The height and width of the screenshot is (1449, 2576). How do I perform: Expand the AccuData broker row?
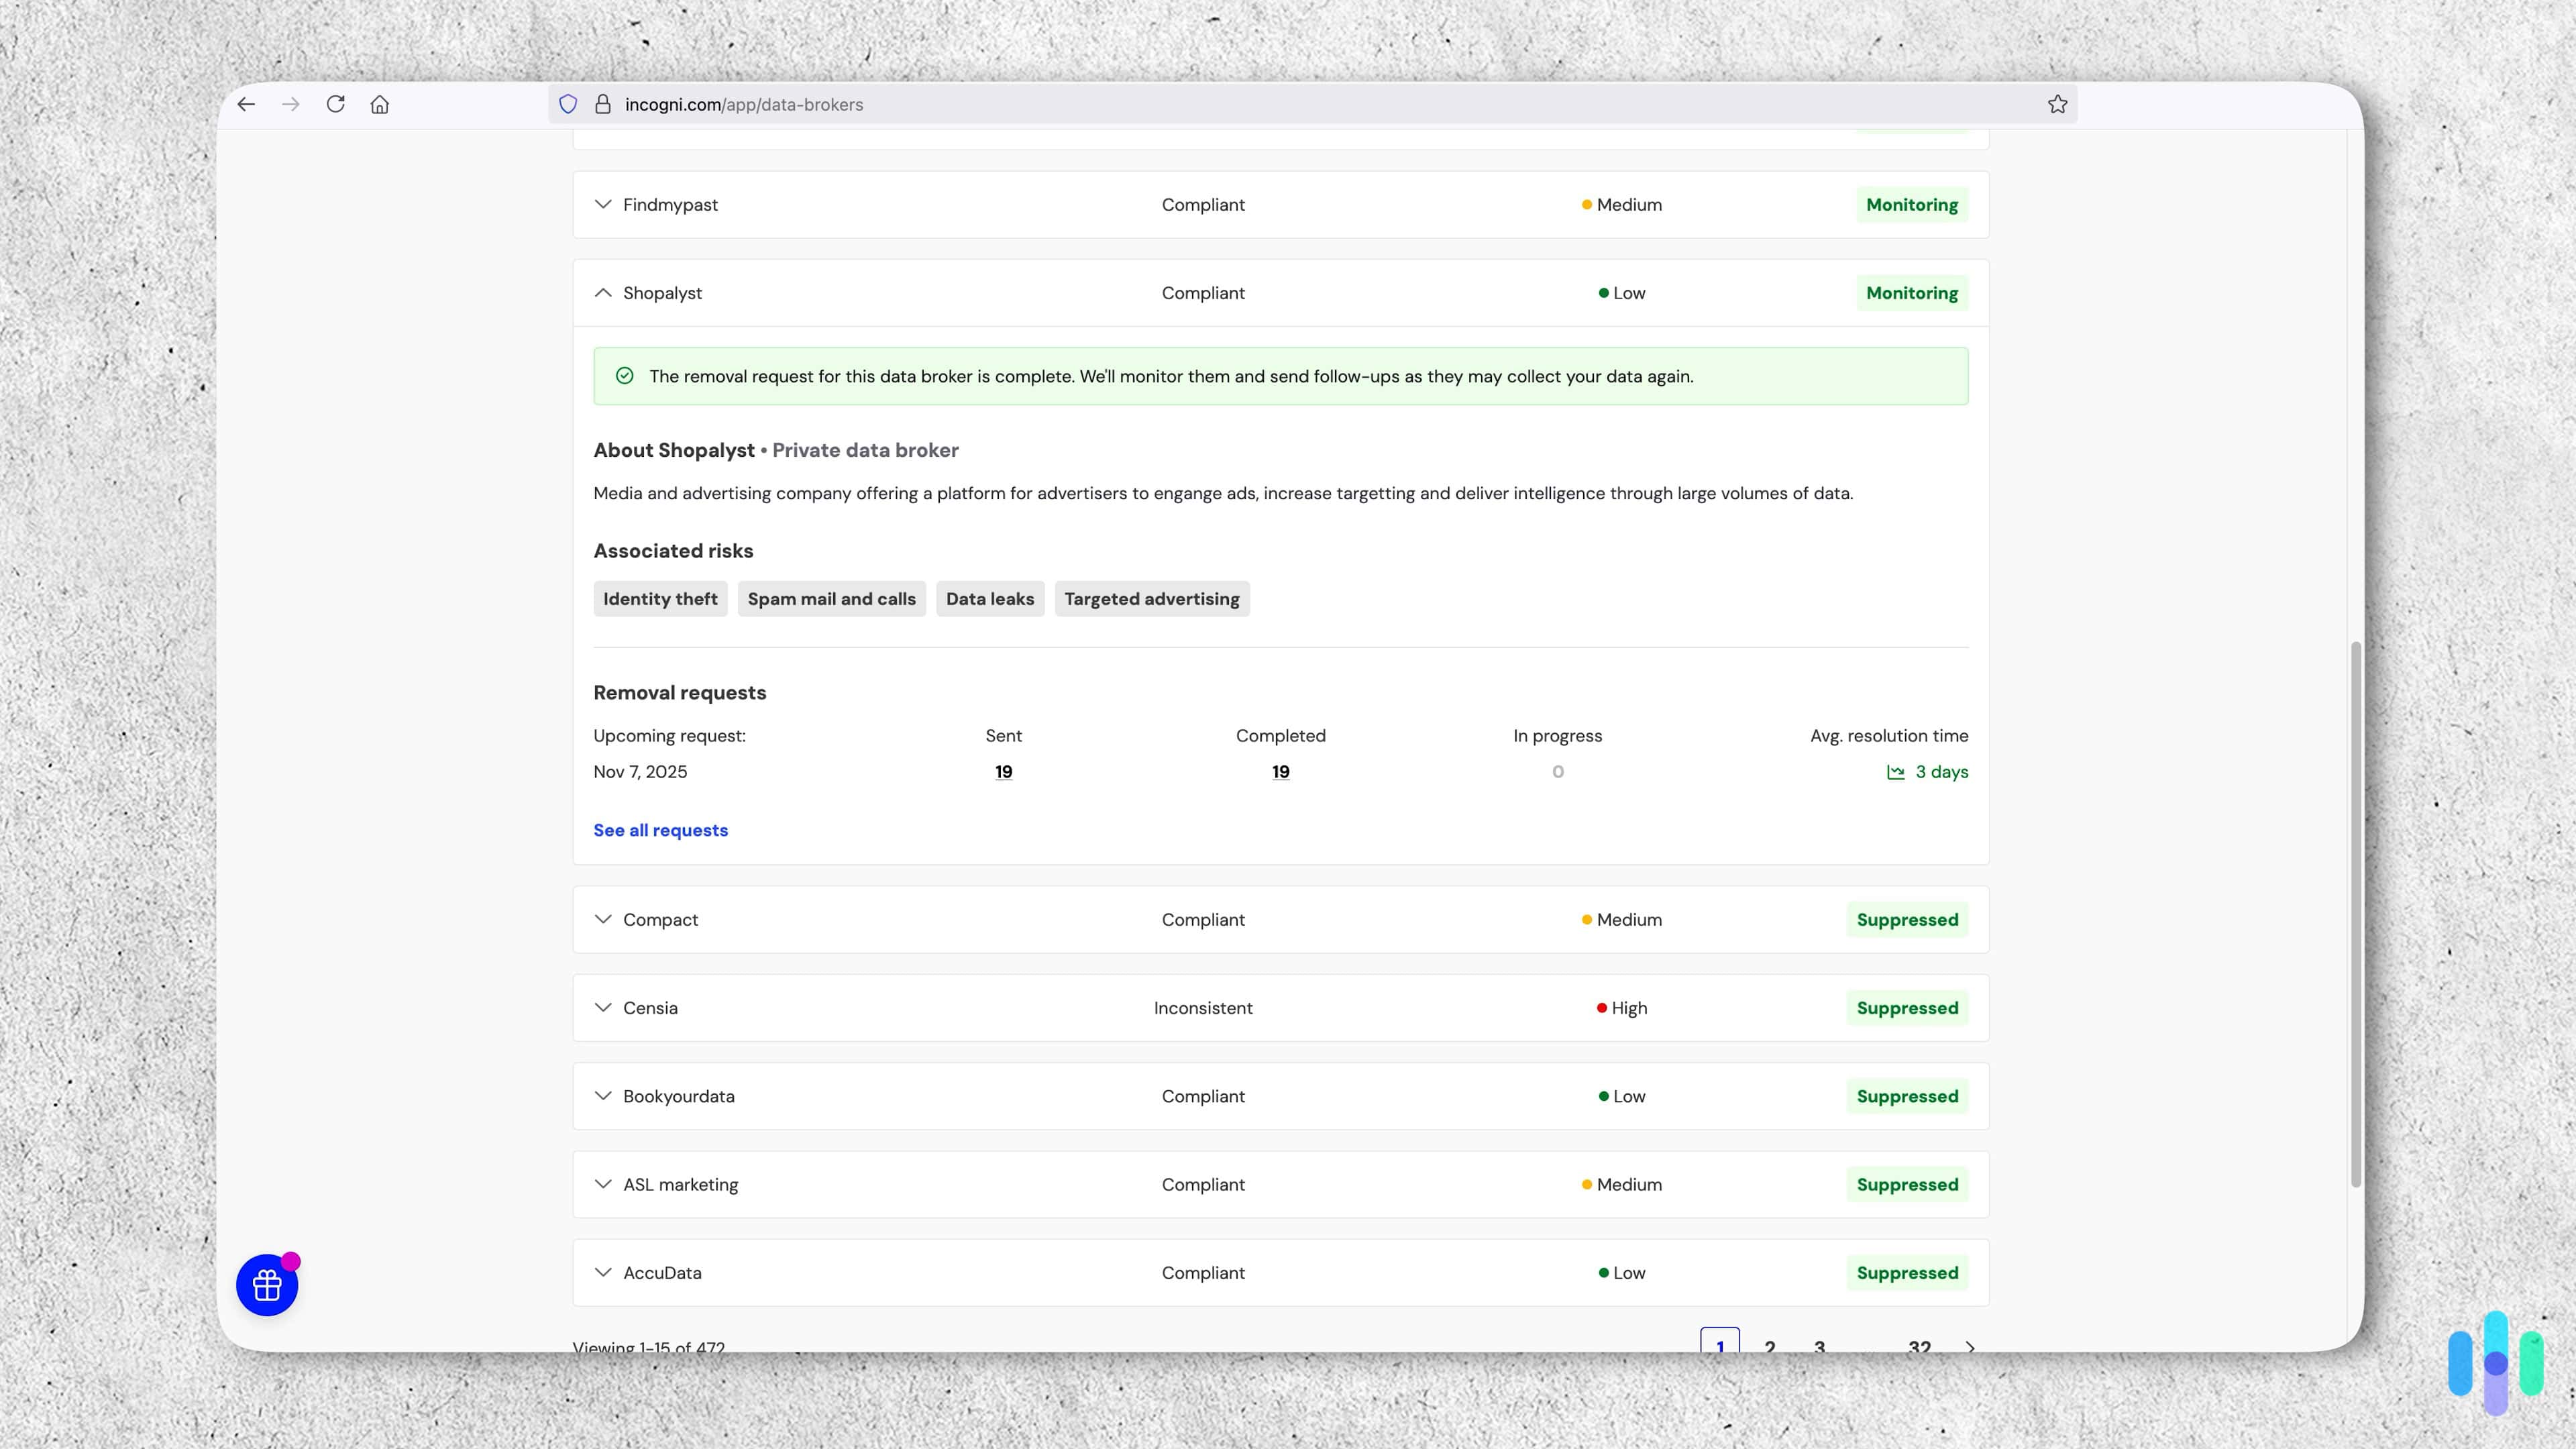point(1281,1273)
